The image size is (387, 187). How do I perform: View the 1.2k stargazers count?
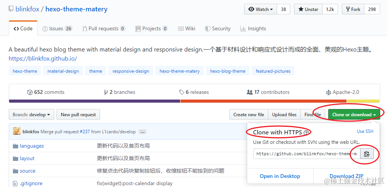[x=330, y=9]
